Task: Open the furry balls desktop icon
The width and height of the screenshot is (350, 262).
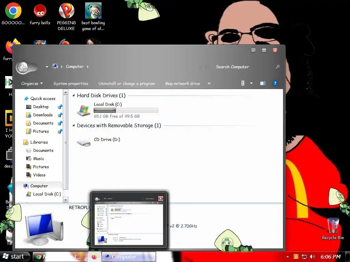Action: tap(40, 14)
